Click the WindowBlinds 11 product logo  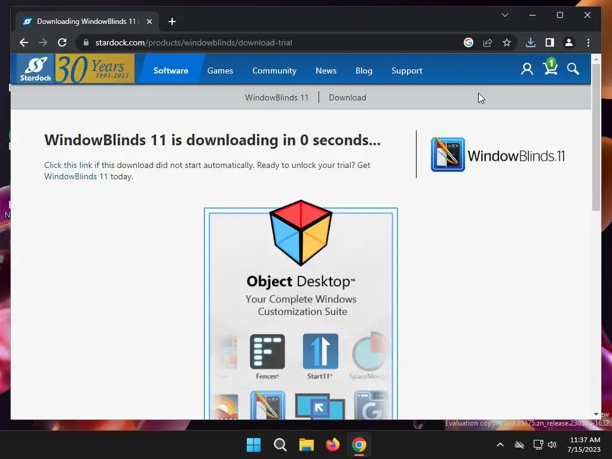click(x=498, y=155)
